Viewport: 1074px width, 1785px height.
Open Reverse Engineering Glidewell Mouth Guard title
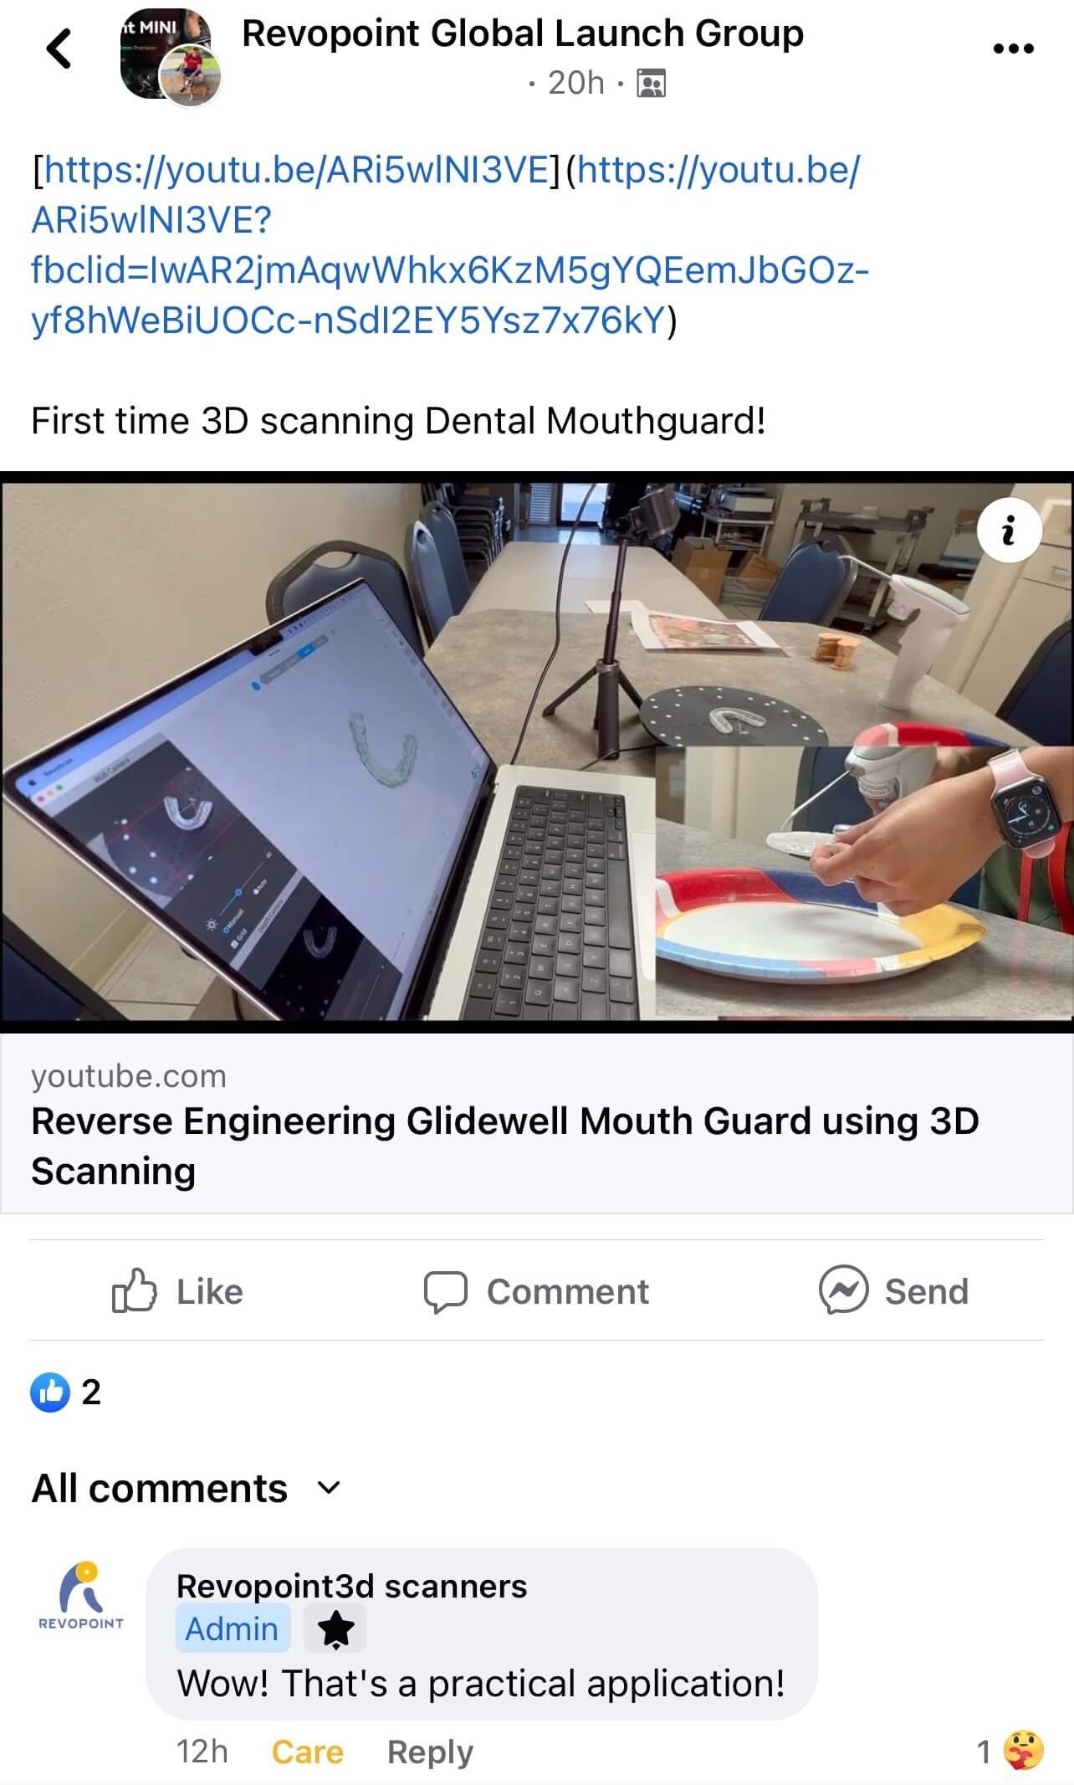coord(505,1146)
